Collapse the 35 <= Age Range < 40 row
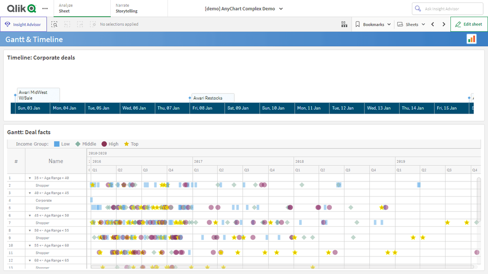 (x=30, y=178)
